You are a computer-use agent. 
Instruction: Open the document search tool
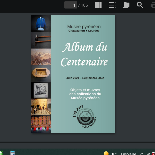(x=140, y=5)
